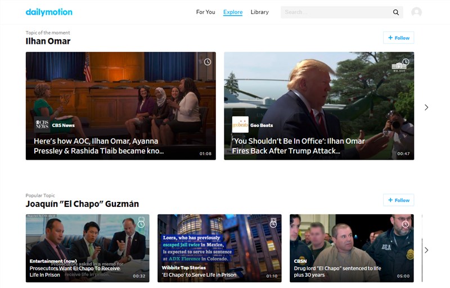Click the Geo Beats channel name
Viewport: 450px width, 288px height.
point(262,125)
